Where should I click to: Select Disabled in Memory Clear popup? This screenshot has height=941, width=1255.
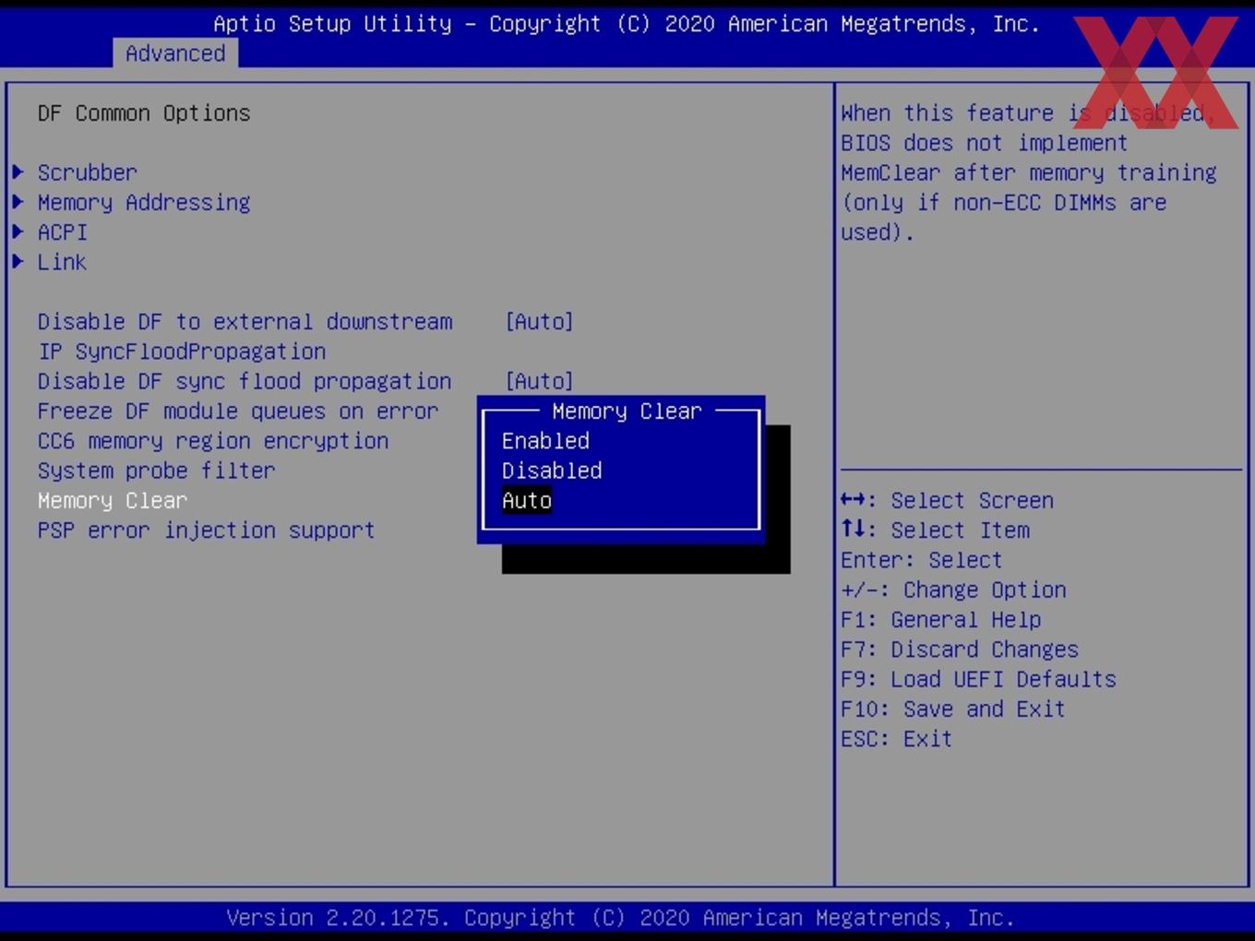(552, 470)
